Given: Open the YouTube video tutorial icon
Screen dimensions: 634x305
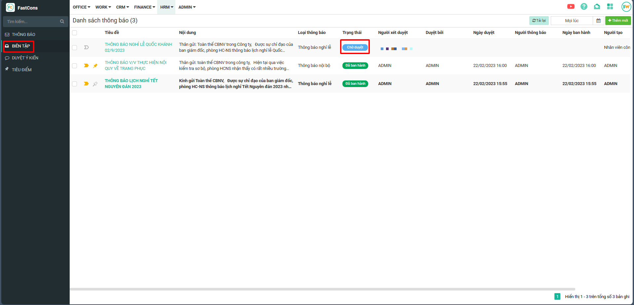Looking at the screenshot, I should (571, 7).
